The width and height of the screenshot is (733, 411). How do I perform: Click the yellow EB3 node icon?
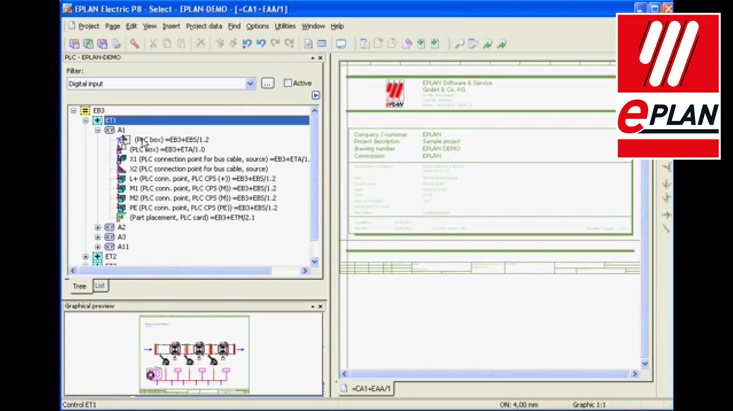pos(85,110)
